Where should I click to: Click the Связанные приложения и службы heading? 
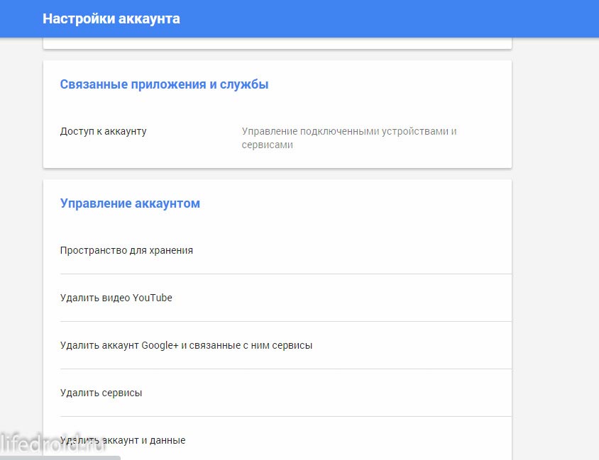click(x=164, y=84)
